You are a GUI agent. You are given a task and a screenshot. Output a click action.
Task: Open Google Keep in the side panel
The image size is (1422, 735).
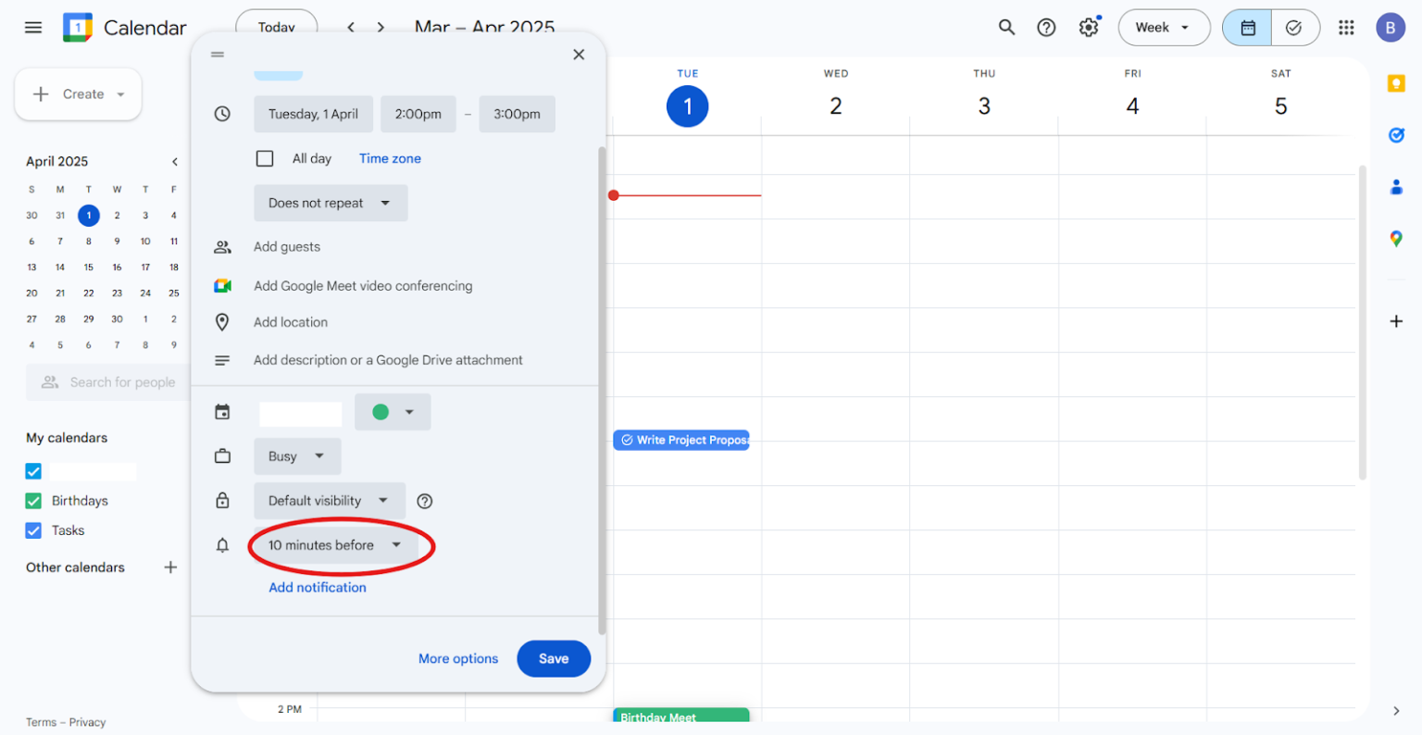point(1396,83)
